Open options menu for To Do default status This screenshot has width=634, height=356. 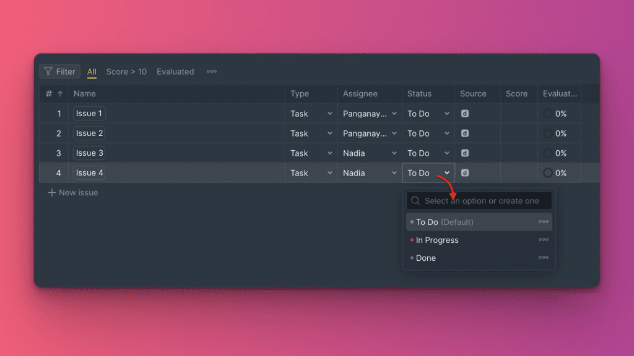[x=543, y=222]
